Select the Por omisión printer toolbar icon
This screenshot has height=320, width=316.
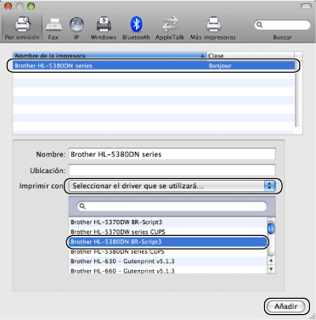[22, 28]
